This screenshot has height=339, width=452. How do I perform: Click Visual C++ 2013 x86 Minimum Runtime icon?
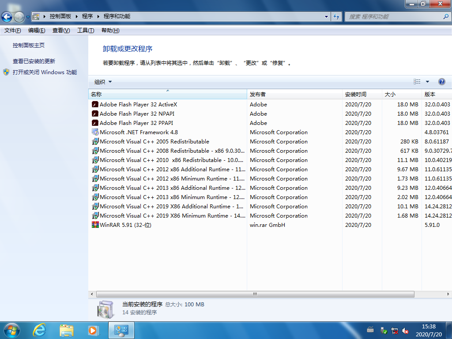(95, 197)
